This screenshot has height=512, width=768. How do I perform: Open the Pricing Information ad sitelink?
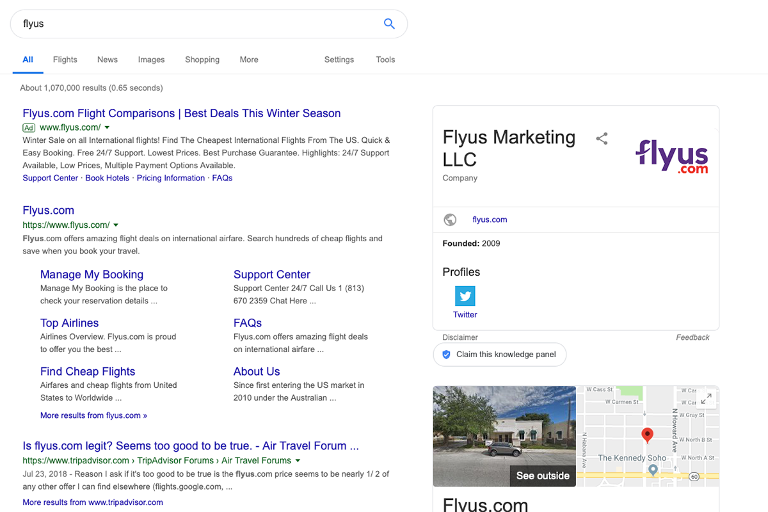click(x=171, y=178)
